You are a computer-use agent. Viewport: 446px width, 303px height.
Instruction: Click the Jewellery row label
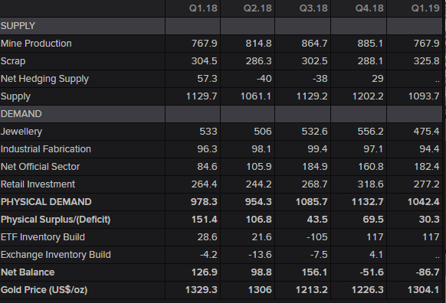[21, 132]
